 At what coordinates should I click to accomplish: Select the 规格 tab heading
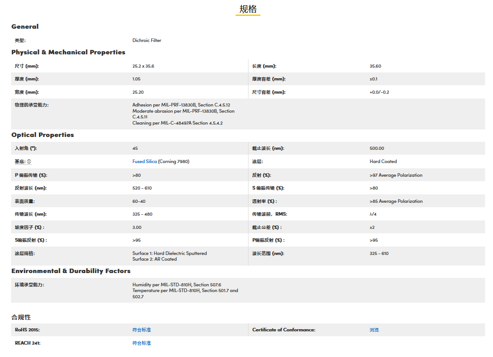tap(248, 9)
